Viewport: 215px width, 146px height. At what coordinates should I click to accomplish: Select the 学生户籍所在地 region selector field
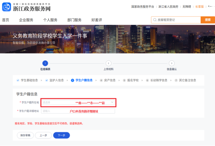(x=78, y=103)
